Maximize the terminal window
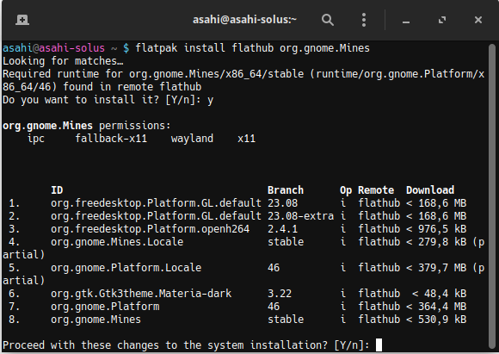This screenshot has width=499, height=354. [x=442, y=20]
